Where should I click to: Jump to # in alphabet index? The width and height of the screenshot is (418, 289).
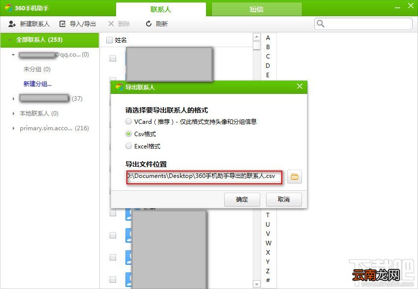(268, 280)
